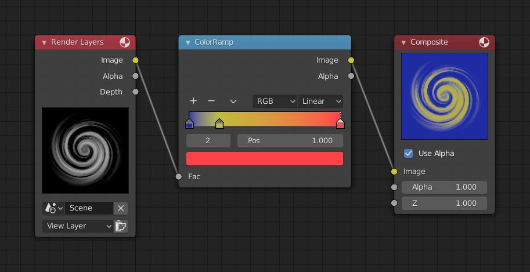Select the red color stop handle
530x272 pixels.
tap(340, 124)
